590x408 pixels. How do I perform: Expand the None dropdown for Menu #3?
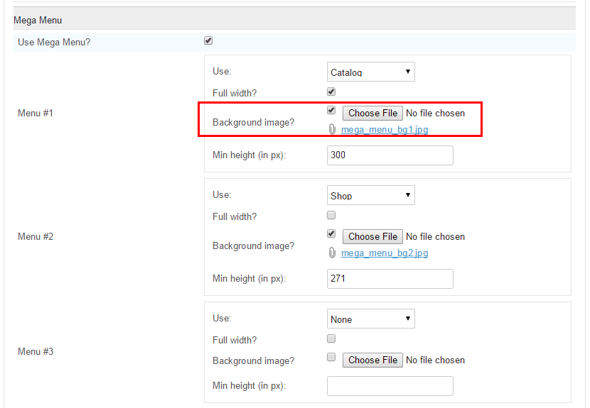point(371,319)
